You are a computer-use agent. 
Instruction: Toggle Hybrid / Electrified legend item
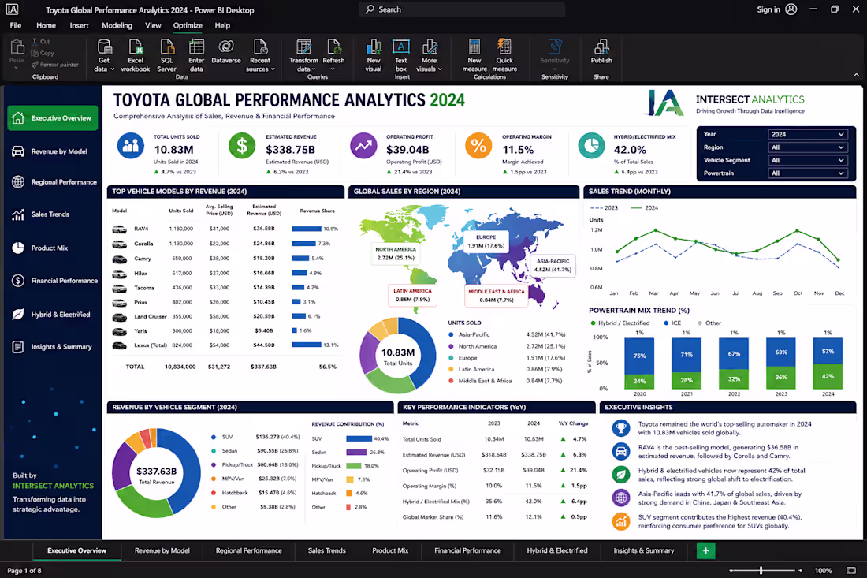[x=620, y=323]
